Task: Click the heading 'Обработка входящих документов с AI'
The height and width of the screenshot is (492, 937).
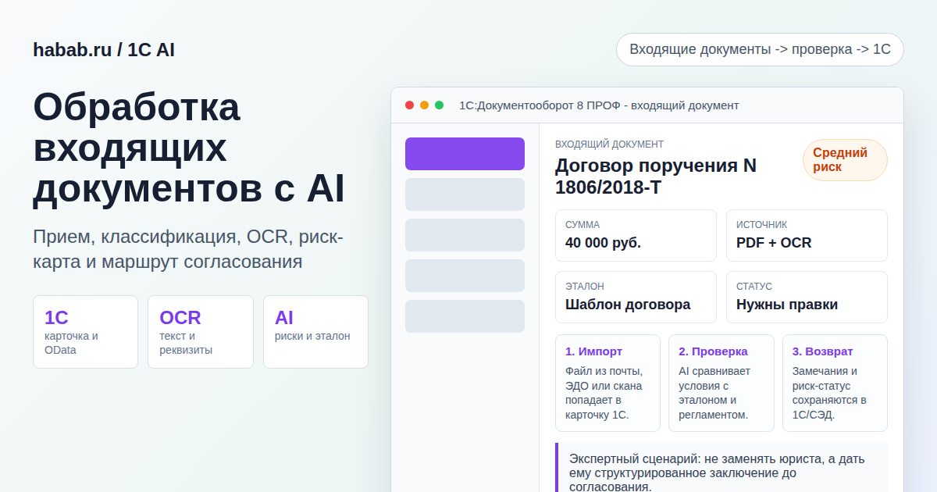Action: click(x=189, y=148)
